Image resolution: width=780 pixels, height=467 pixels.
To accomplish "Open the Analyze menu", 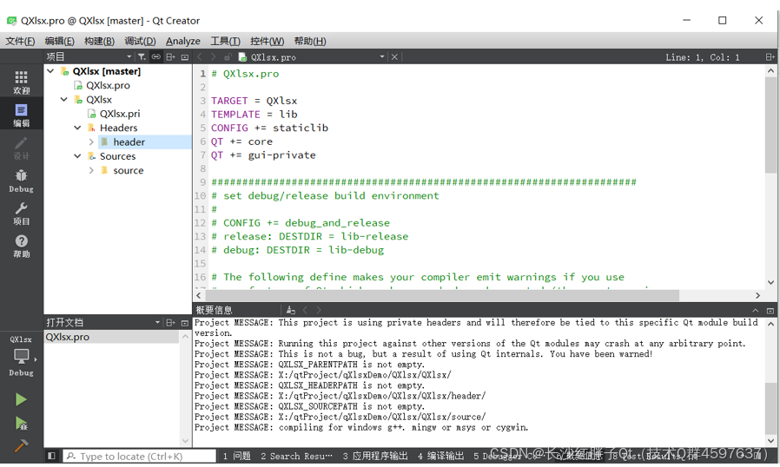I will point(183,42).
